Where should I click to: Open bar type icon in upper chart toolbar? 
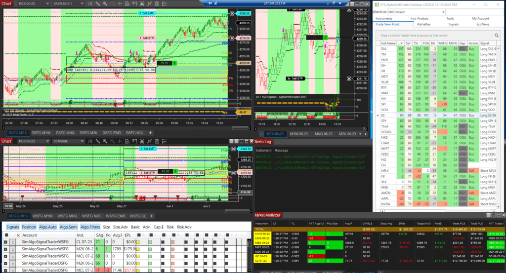90,3
